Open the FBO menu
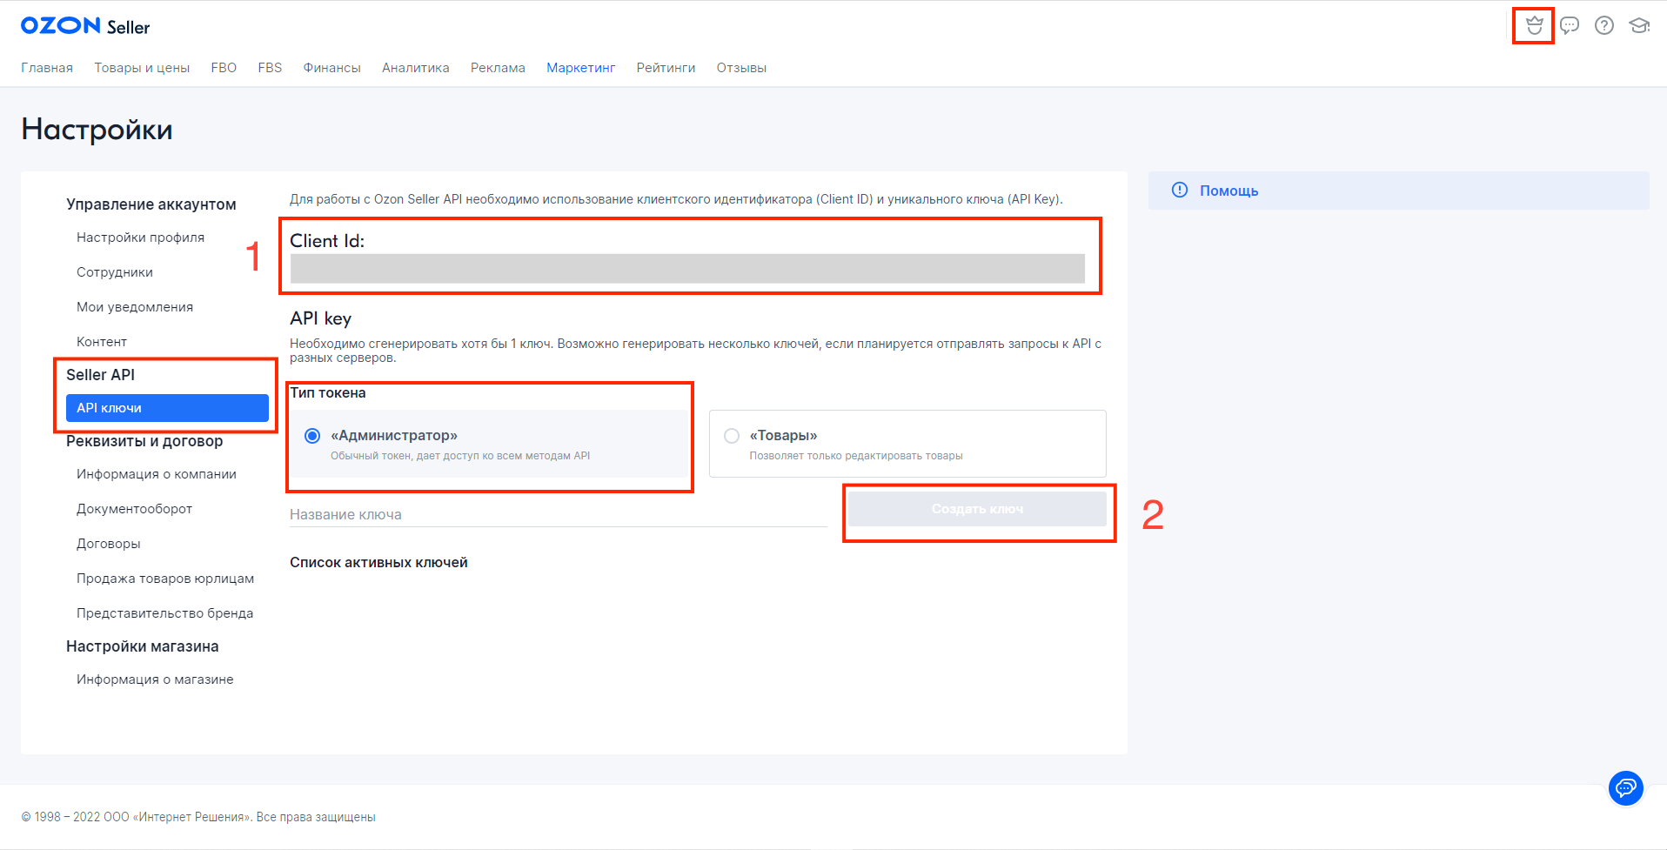 (224, 68)
